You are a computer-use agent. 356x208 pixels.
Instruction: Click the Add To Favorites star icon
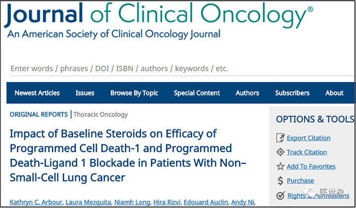280,166
